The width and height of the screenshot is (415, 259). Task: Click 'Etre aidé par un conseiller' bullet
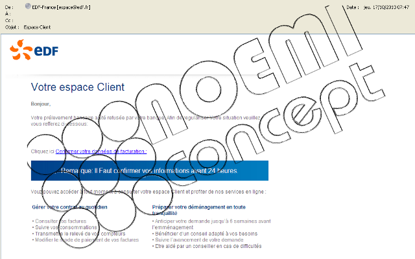[207, 246]
